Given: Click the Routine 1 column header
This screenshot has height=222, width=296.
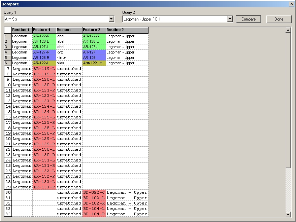Looking at the screenshot, I should [x=22, y=30].
